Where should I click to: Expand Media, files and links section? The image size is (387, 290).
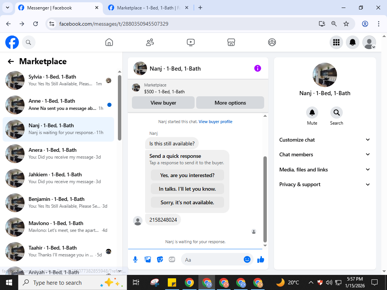pyautogui.click(x=325, y=170)
